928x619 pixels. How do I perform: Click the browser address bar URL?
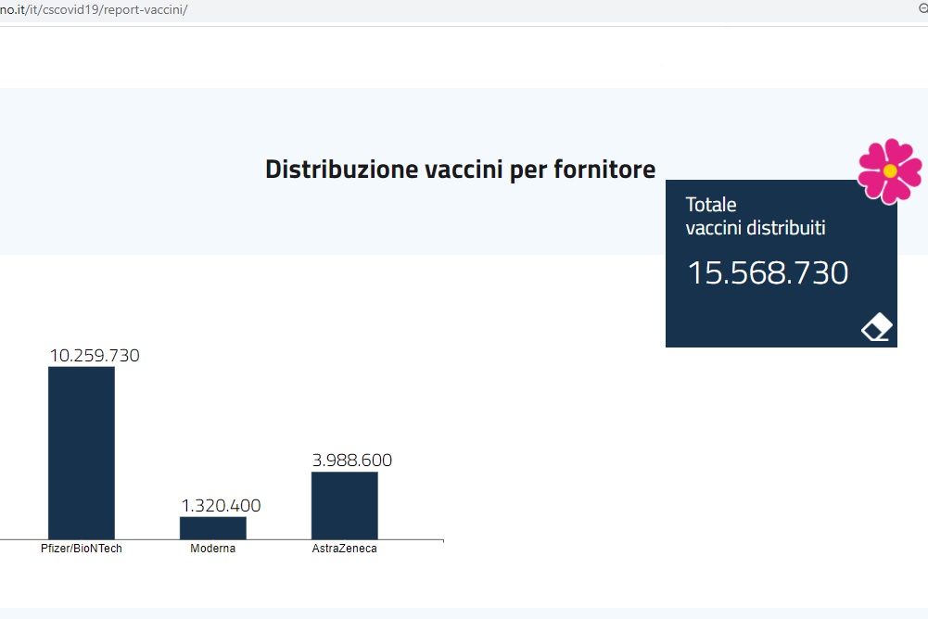(x=93, y=9)
